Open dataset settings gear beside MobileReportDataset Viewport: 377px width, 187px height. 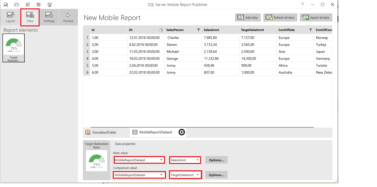[x=182, y=132]
